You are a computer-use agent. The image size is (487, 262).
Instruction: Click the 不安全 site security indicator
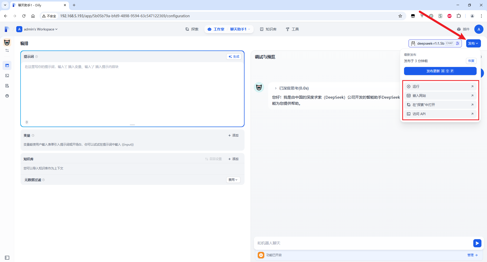(x=49, y=16)
